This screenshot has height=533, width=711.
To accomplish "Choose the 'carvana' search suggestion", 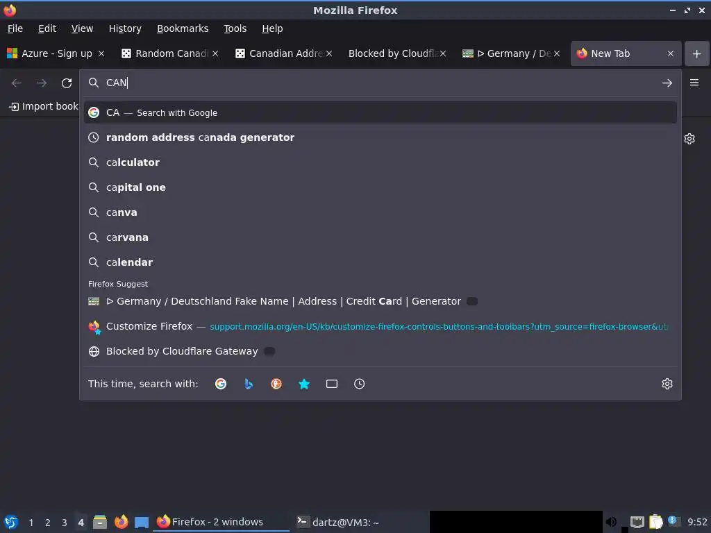I will tap(380, 237).
